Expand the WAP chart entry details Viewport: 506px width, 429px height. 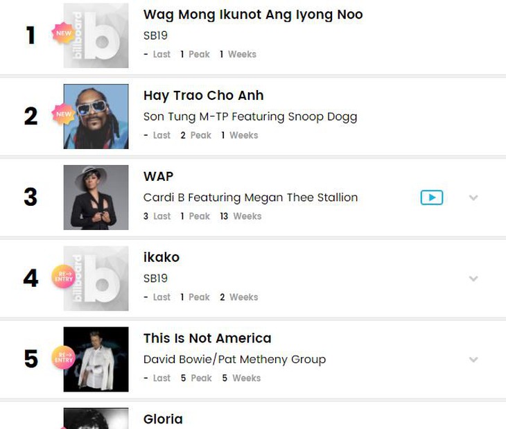(x=473, y=198)
